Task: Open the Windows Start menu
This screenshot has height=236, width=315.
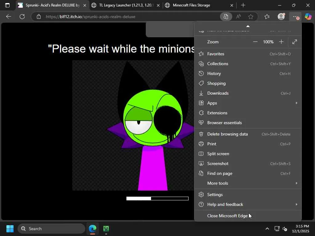Action: click(10, 229)
